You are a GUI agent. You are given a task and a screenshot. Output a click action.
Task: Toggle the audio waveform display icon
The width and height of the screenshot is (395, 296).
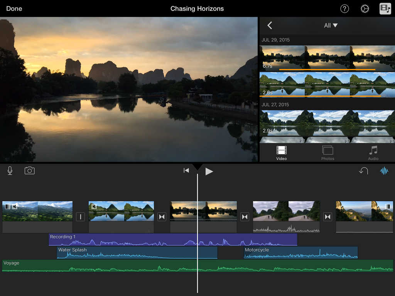click(384, 171)
